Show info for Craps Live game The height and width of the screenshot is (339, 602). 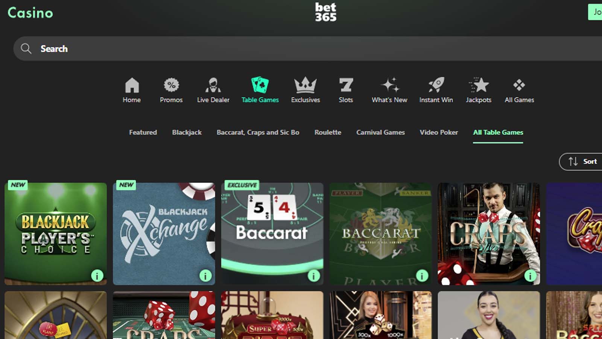pyautogui.click(x=531, y=276)
